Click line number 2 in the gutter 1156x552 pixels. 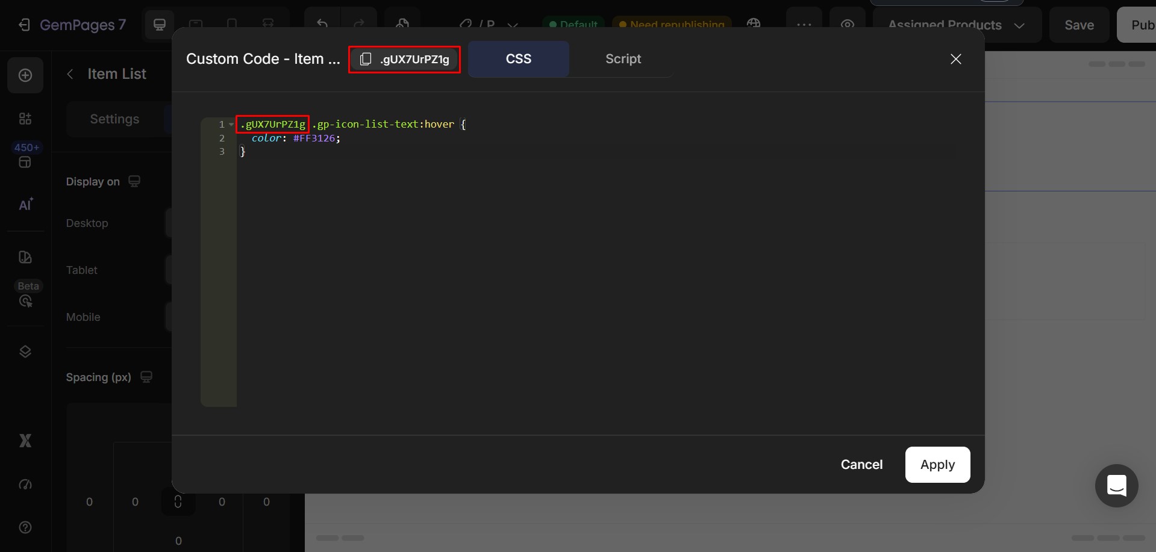[x=222, y=138]
